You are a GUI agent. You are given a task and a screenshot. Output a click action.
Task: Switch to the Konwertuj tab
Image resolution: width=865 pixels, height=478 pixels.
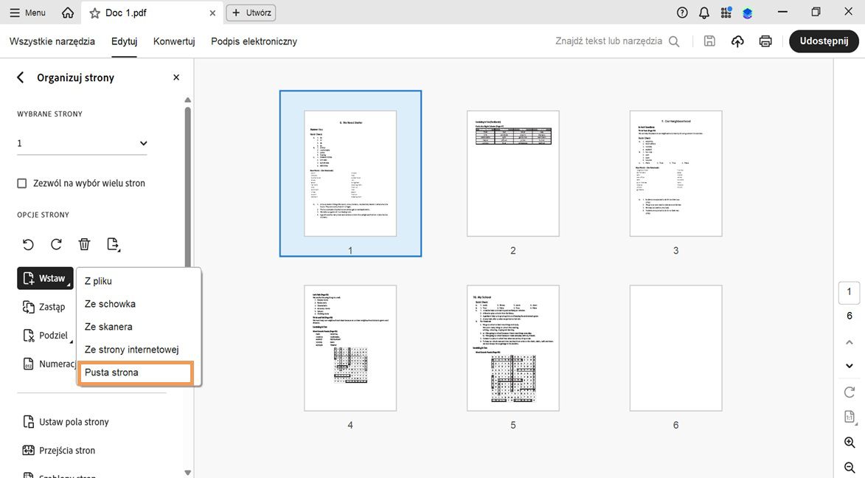pyautogui.click(x=174, y=41)
